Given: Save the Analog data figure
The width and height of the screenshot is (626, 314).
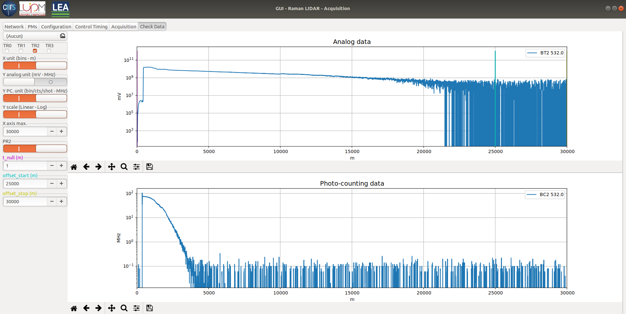Looking at the screenshot, I should pyautogui.click(x=150, y=167).
